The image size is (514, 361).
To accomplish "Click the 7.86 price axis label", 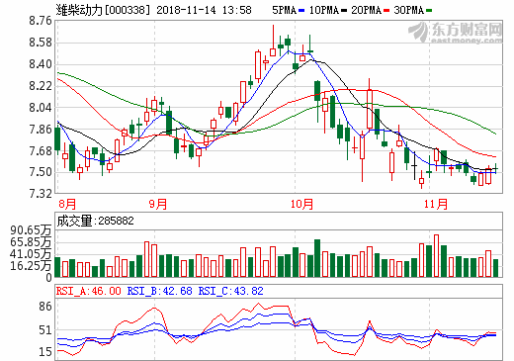I will click(41, 130).
